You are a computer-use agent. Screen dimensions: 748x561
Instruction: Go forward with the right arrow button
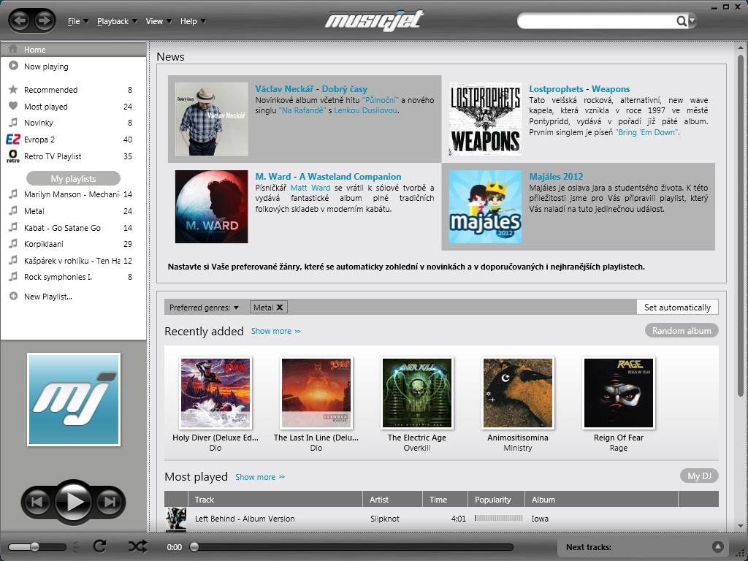pyautogui.click(x=44, y=20)
